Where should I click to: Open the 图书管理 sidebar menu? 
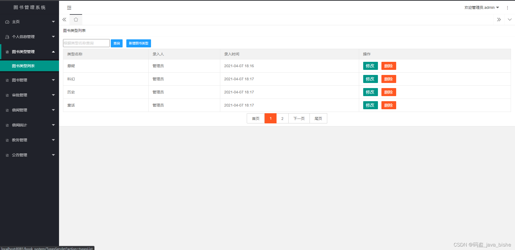click(30, 80)
